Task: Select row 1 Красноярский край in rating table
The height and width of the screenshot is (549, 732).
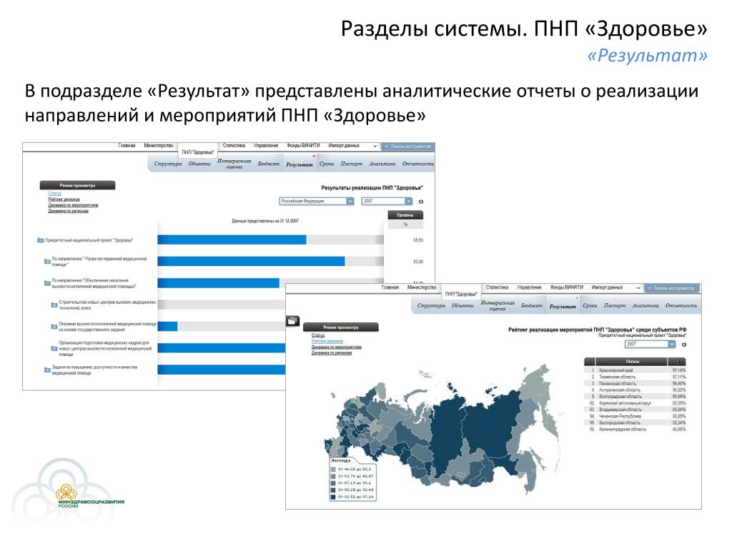Action: 635,370
